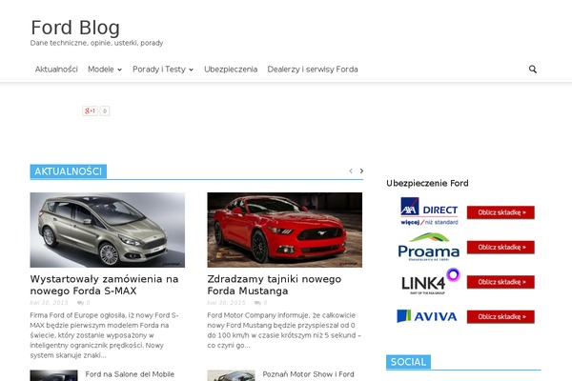Go to previous Aktualności slide arrow
572x381 pixels.
tap(351, 170)
